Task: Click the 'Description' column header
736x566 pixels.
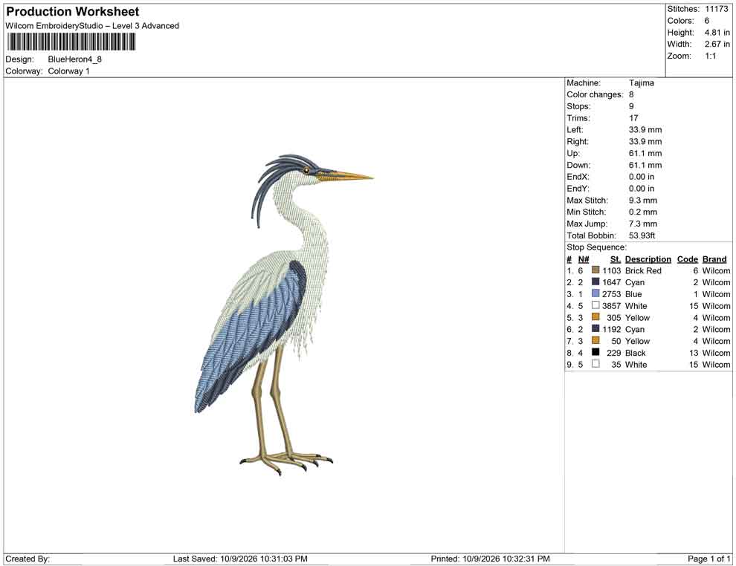Action: (648, 259)
